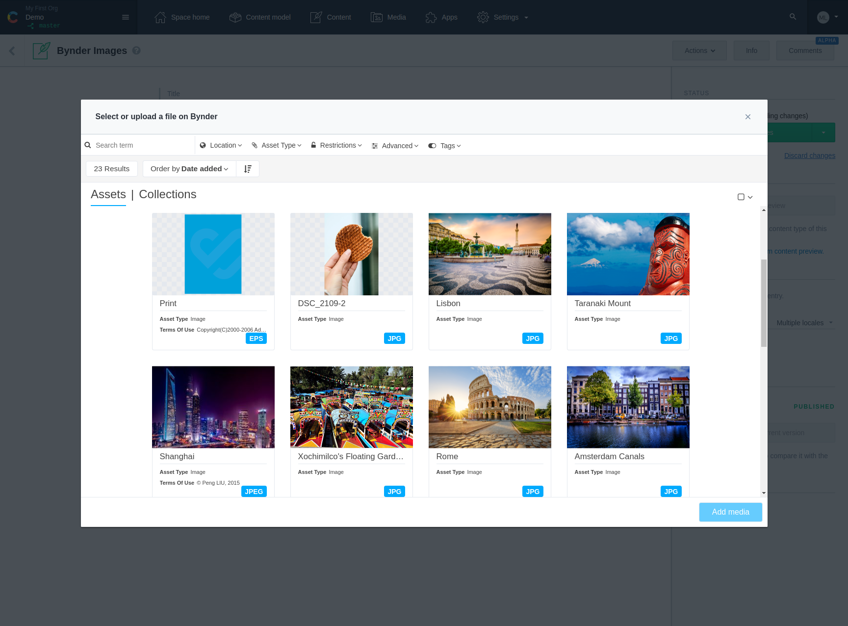Toggle the select-all assets checkbox
Image resolution: width=848 pixels, height=626 pixels.
tap(741, 197)
